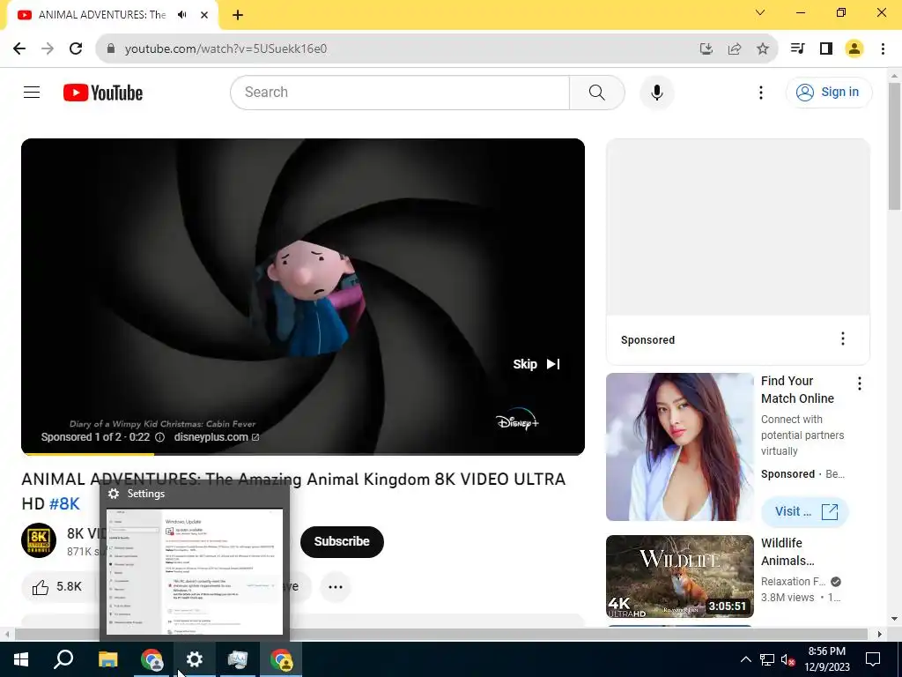Viewport: 902px width, 677px height.
Task: Switch to the first Chrome taskbar icon
Action: pos(152,659)
